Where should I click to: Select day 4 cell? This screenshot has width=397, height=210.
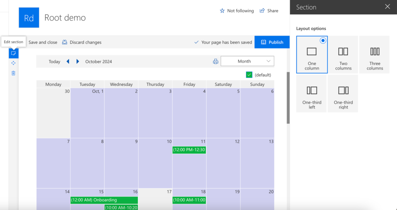coord(189,113)
